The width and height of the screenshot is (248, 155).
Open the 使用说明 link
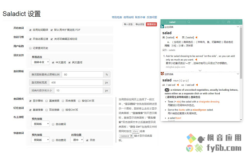click(128, 17)
